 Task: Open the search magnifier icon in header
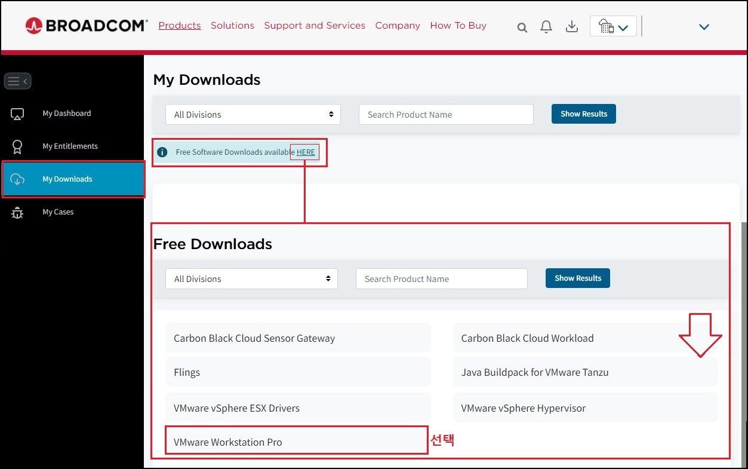click(x=522, y=27)
